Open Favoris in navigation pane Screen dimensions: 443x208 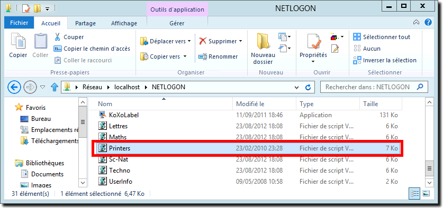(31, 107)
